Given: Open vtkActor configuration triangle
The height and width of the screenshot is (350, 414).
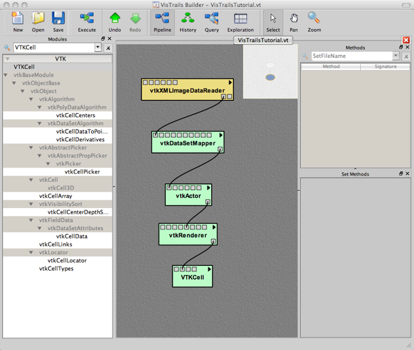Looking at the screenshot, I should point(208,188).
